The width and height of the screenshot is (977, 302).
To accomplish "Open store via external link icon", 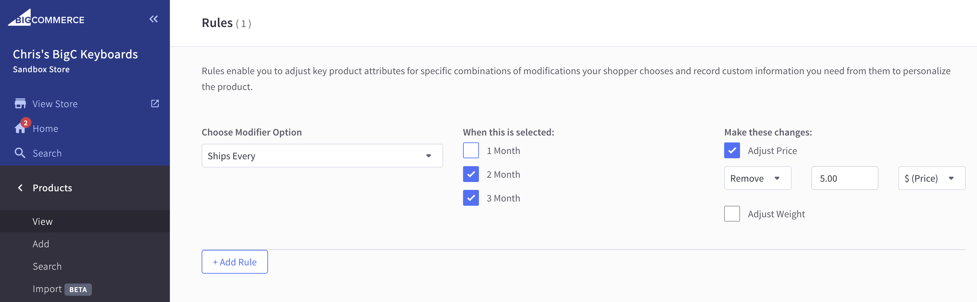I will click(155, 103).
